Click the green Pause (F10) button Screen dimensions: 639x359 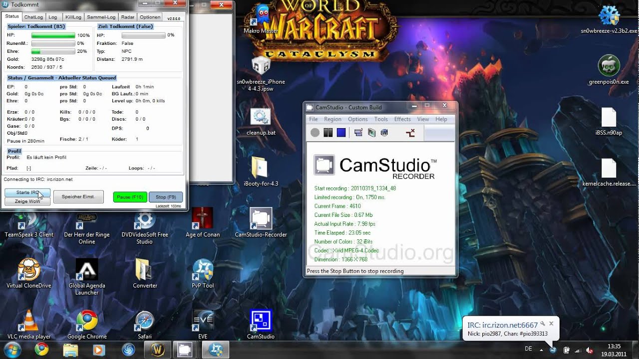[130, 197]
